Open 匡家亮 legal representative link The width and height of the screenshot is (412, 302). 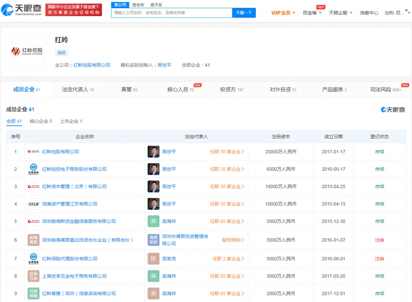[x=169, y=259]
